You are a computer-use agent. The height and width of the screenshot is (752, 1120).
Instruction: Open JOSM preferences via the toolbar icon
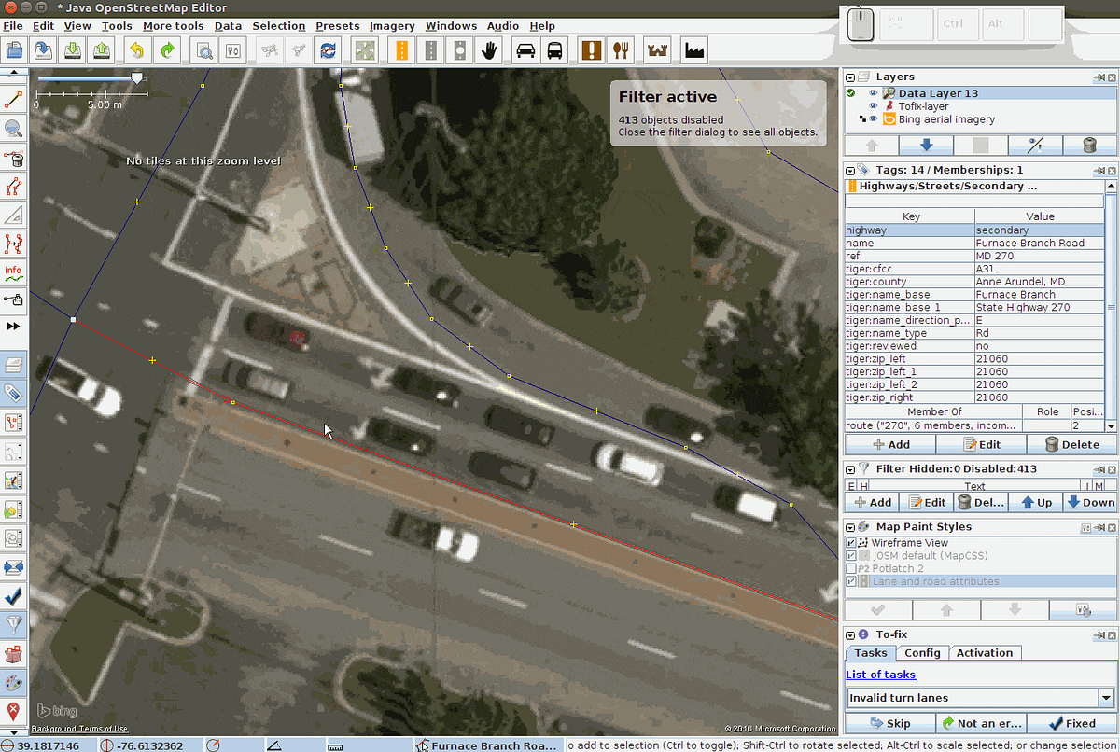pos(231,50)
